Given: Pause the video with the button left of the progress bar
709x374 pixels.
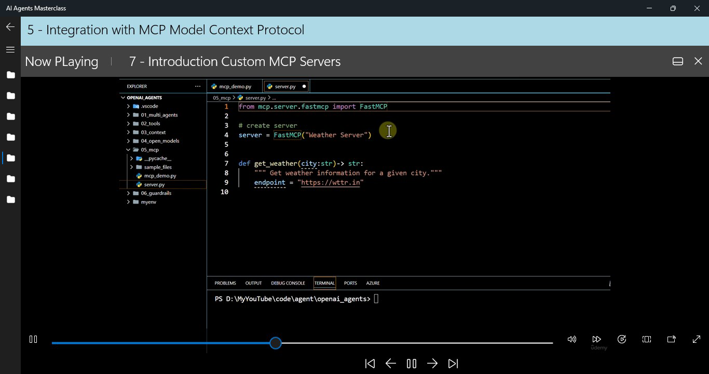Looking at the screenshot, I should click(x=33, y=339).
